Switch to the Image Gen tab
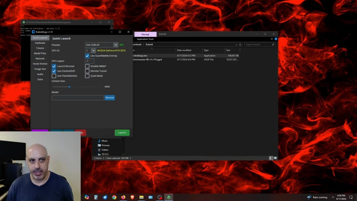This screenshot has height=201, width=357. pos(40,69)
